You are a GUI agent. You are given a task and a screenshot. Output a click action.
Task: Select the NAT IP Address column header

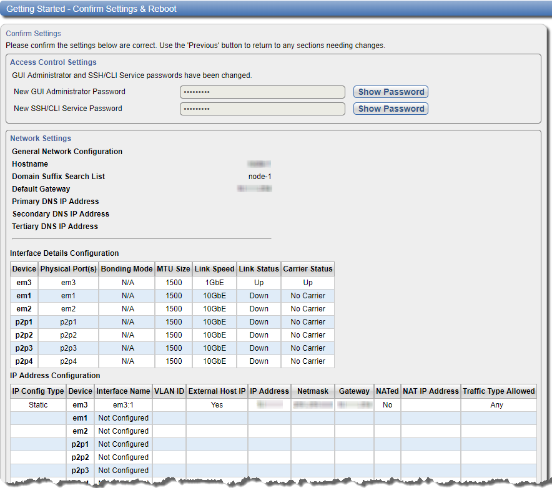tap(431, 391)
